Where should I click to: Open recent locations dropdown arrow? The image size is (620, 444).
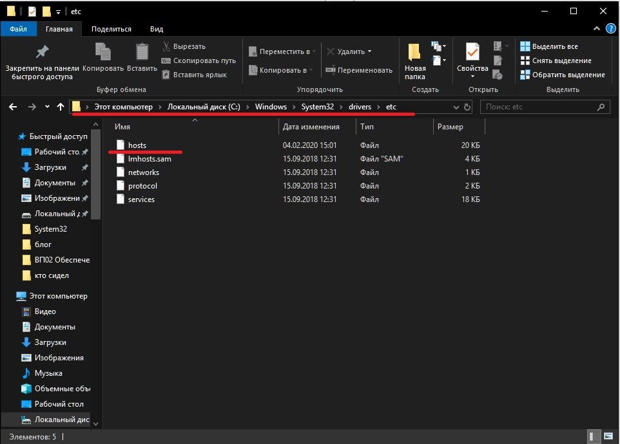[47, 107]
